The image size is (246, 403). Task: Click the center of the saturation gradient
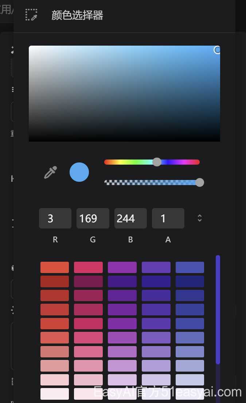[124, 93]
